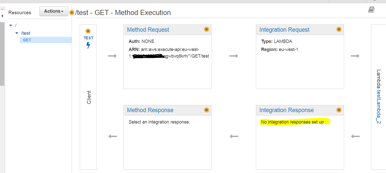Click 'No integration responses set up' text
386x173 pixels.
pos(292,122)
